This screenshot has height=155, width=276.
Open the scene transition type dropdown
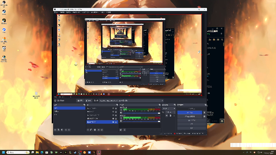click(x=169, y=108)
